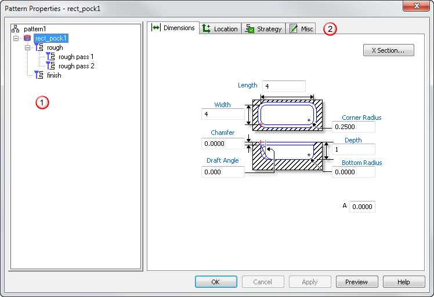Click the rough pass 1 operation icon
434x297 pixels.
(x=50, y=57)
